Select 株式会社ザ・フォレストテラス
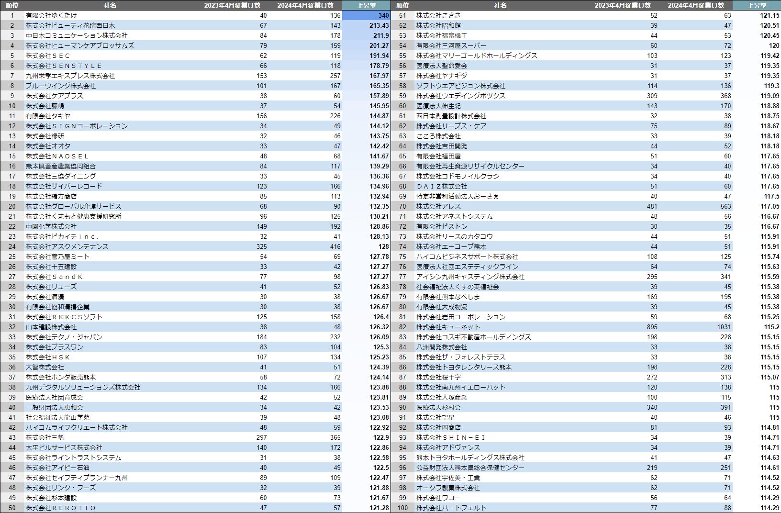Image resolution: width=781 pixels, height=513 pixels. pos(461,357)
